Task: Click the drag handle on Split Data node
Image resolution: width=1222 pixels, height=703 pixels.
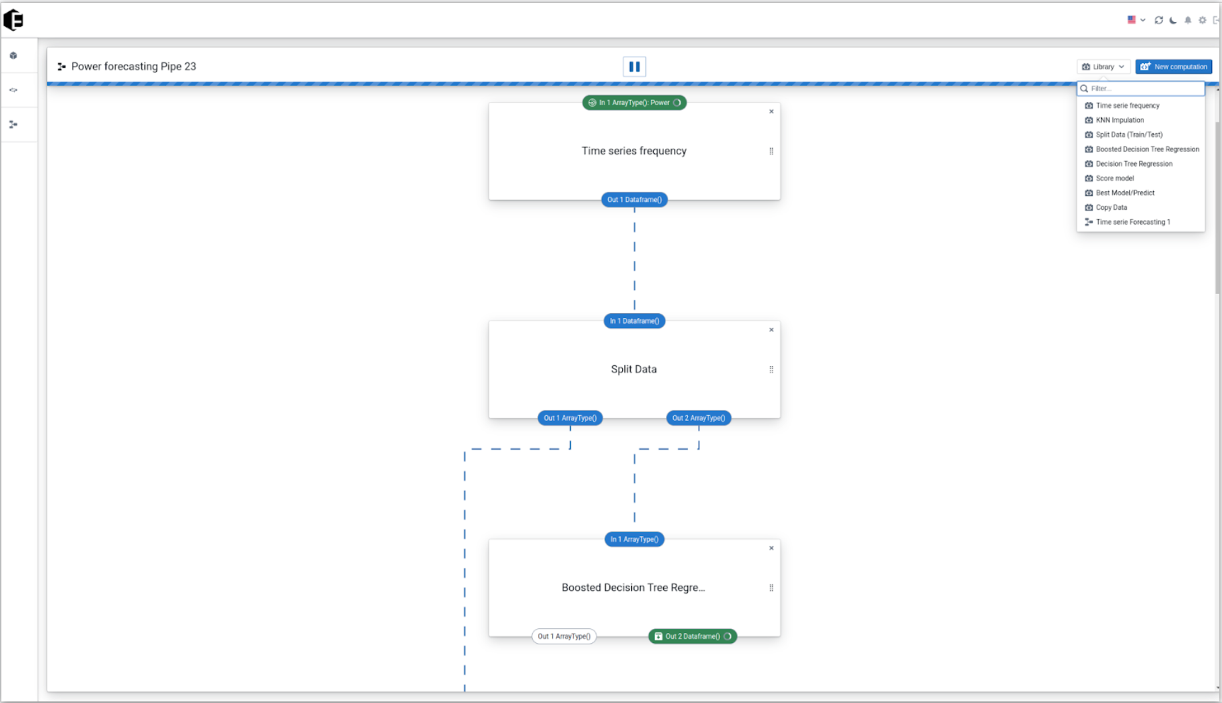Action: (x=771, y=370)
